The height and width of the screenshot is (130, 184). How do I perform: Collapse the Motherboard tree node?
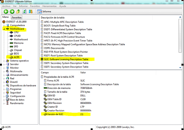(x=4, y=29)
